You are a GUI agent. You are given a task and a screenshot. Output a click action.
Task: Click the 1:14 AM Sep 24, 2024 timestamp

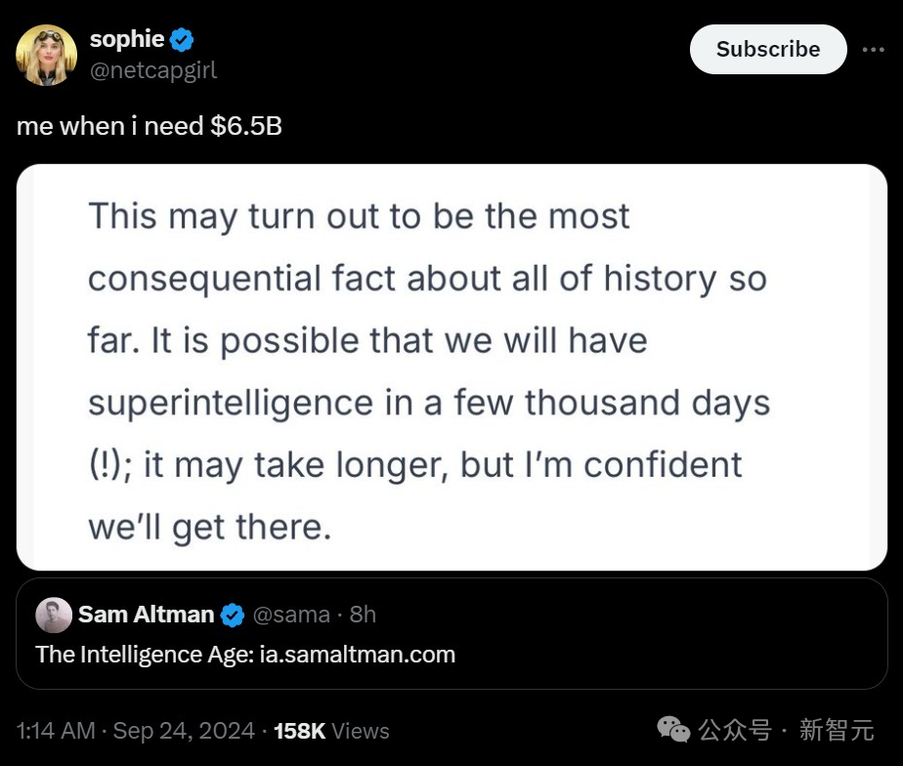pyautogui.click(x=136, y=731)
